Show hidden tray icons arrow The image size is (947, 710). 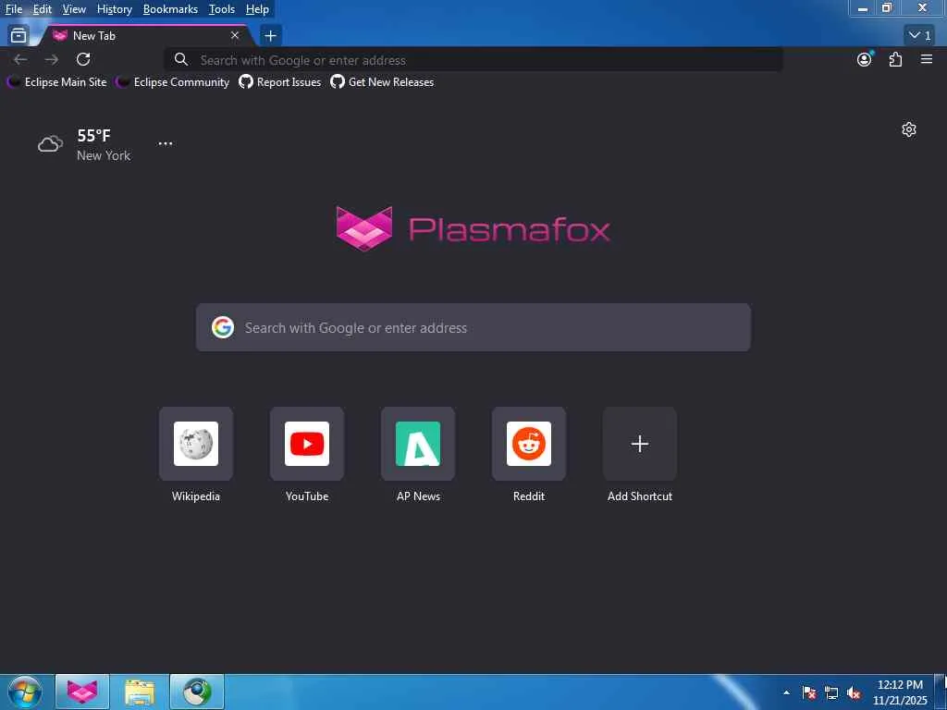tap(786, 692)
